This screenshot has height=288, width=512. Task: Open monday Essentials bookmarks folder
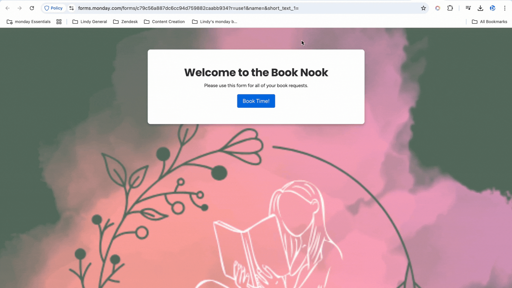pos(29,22)
